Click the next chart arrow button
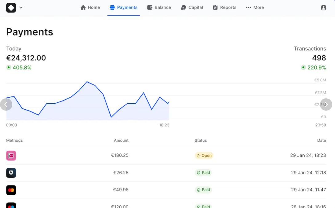Screen dimensions: 335x208 point(326,104)
